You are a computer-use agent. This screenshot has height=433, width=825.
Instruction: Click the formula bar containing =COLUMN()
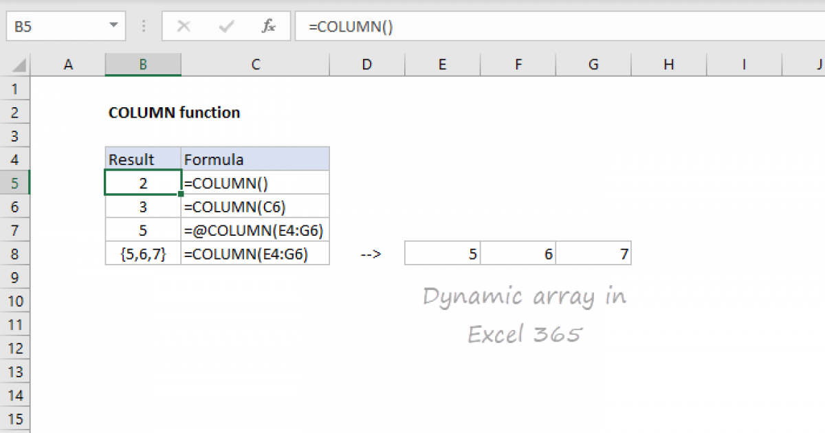click(x=550, y=27)
